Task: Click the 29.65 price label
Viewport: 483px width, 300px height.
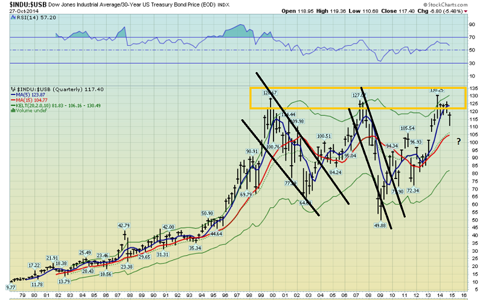Action: pyautogui.click(x=144, y=257)
